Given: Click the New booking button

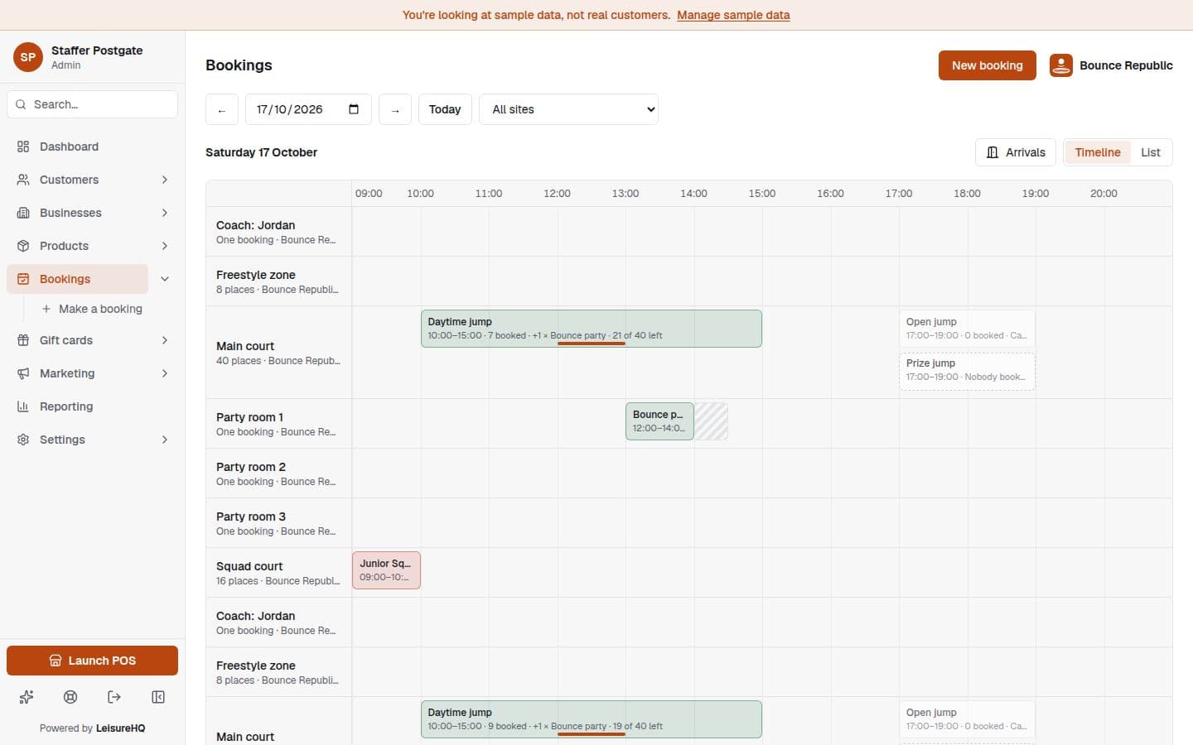Looking at the screenshot, I should click(988, 65).
